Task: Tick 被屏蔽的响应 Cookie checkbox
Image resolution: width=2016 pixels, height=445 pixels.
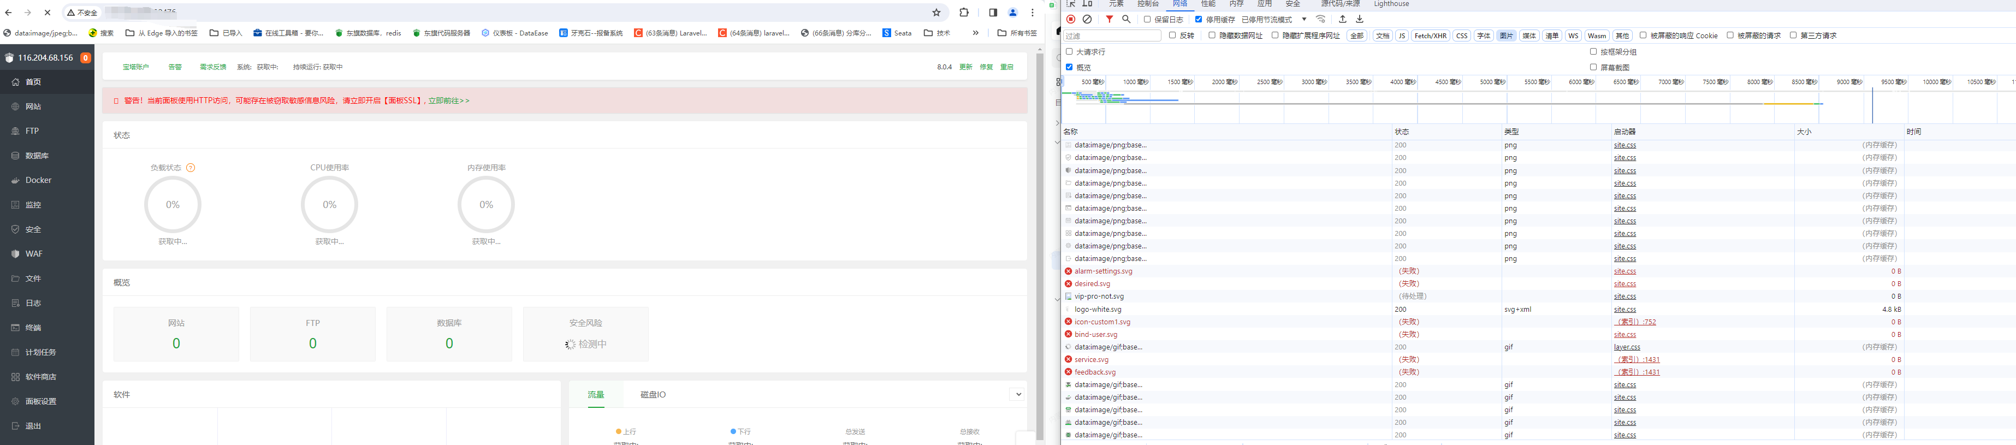Action: click(x=1643, y=35)
